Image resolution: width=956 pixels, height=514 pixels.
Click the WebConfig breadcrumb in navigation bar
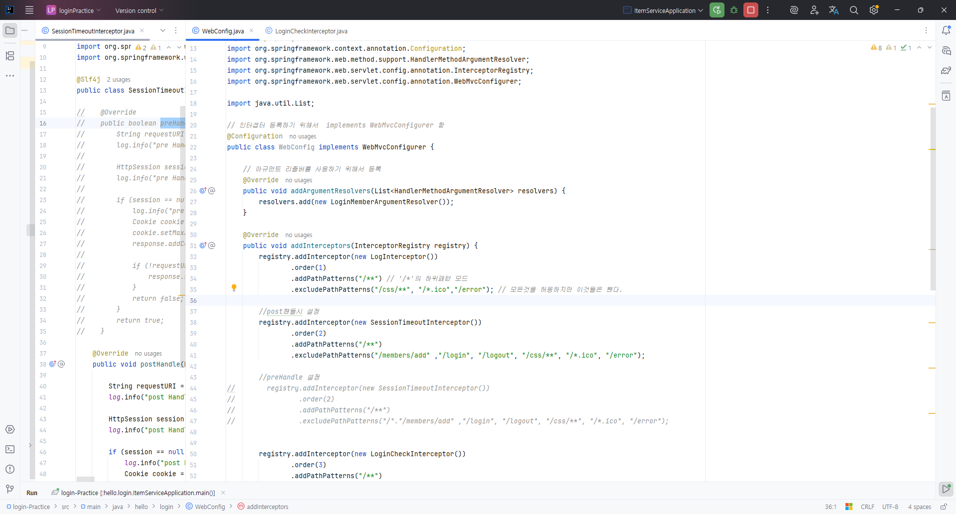tap(210, 507)
